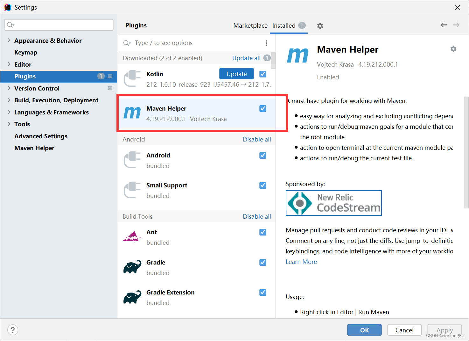The height and width of the screenshot is (341, 469).
Task: Click the Cancel button
Action: click(x=404, y=330)
